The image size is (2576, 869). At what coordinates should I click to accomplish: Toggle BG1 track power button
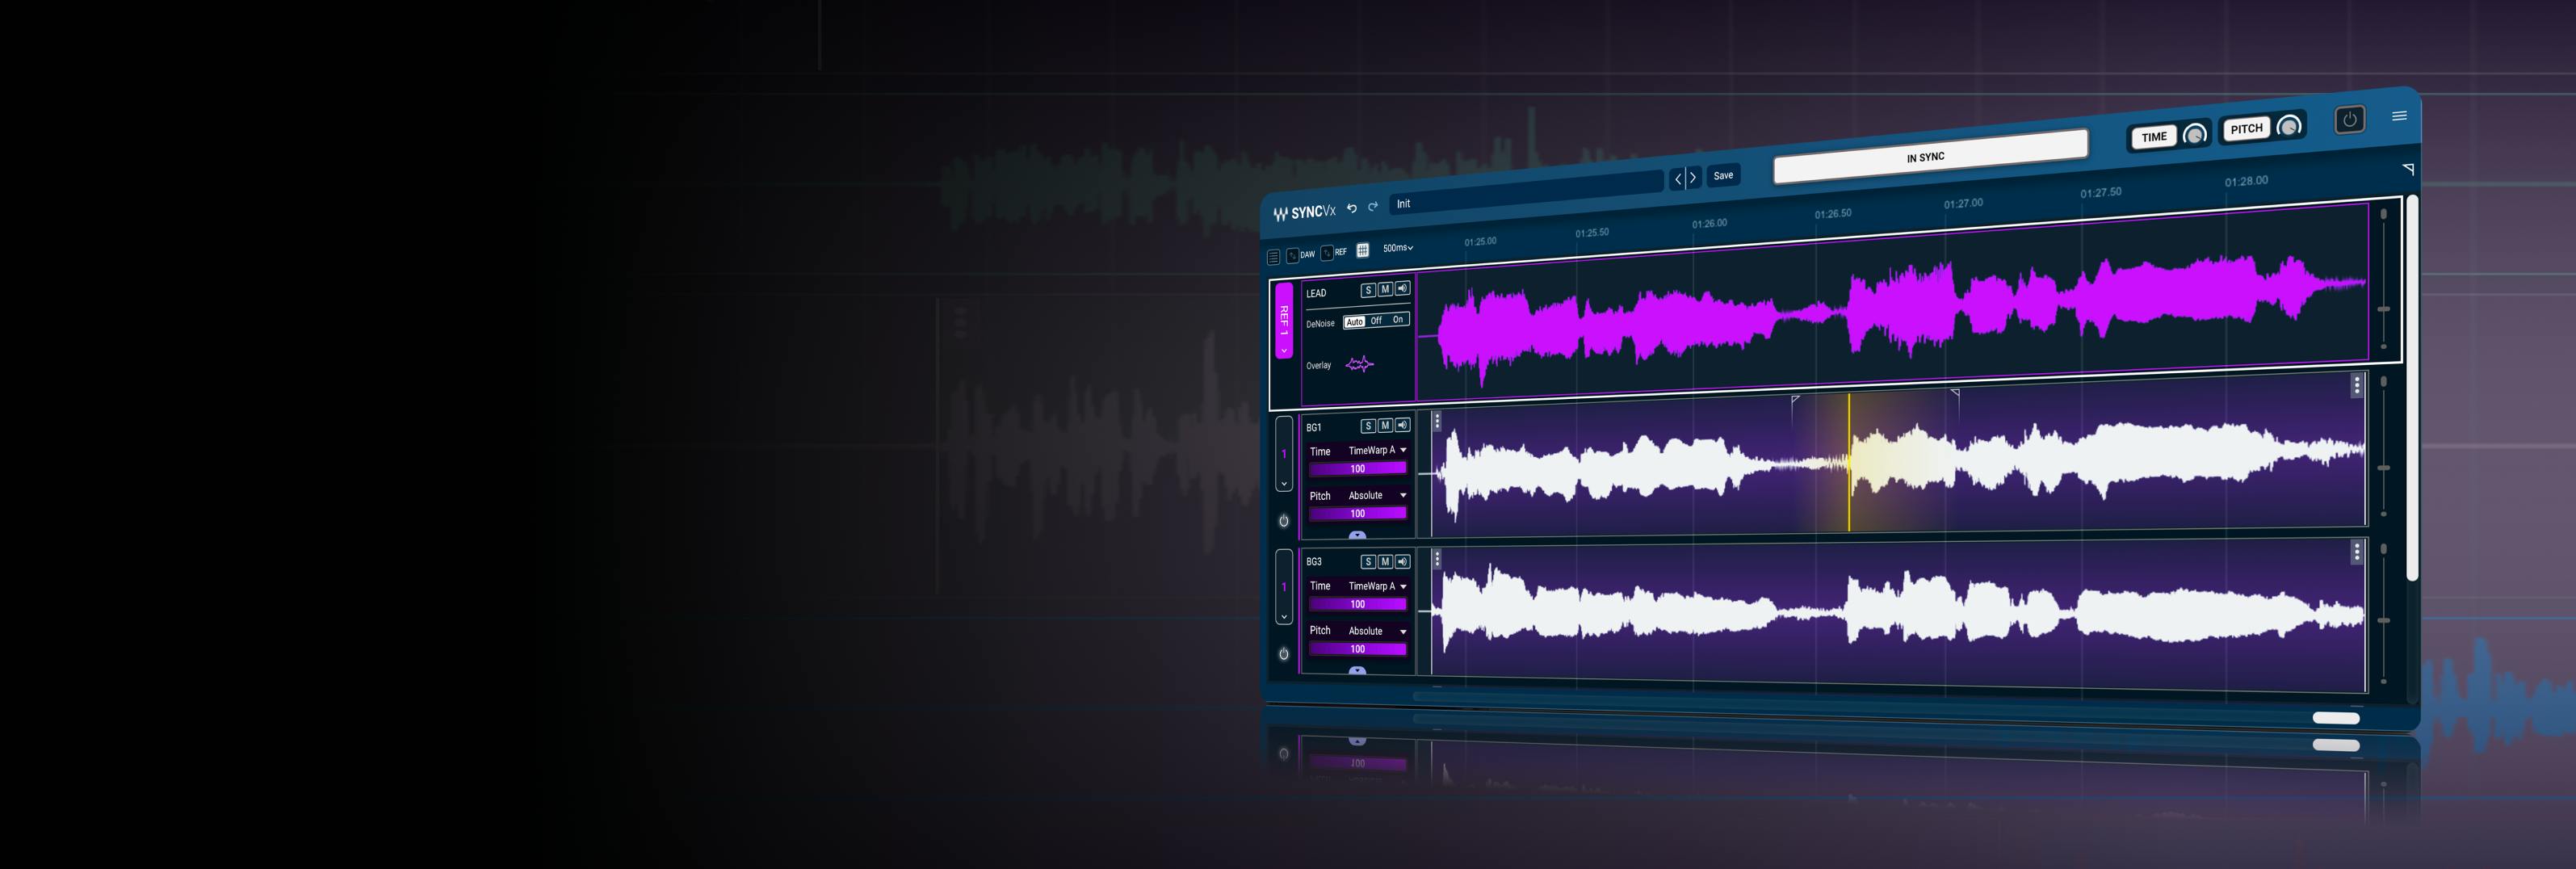[x=1284, y=521]
